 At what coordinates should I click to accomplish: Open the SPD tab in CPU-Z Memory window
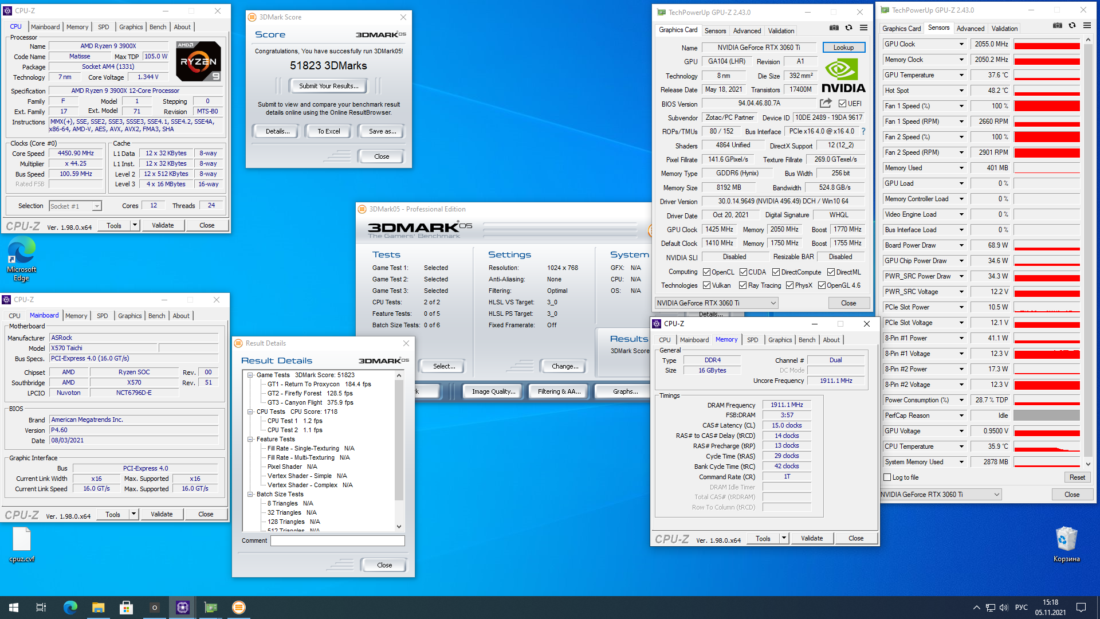(752, 340)
